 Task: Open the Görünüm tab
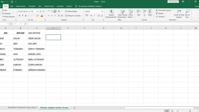point(60,6)
